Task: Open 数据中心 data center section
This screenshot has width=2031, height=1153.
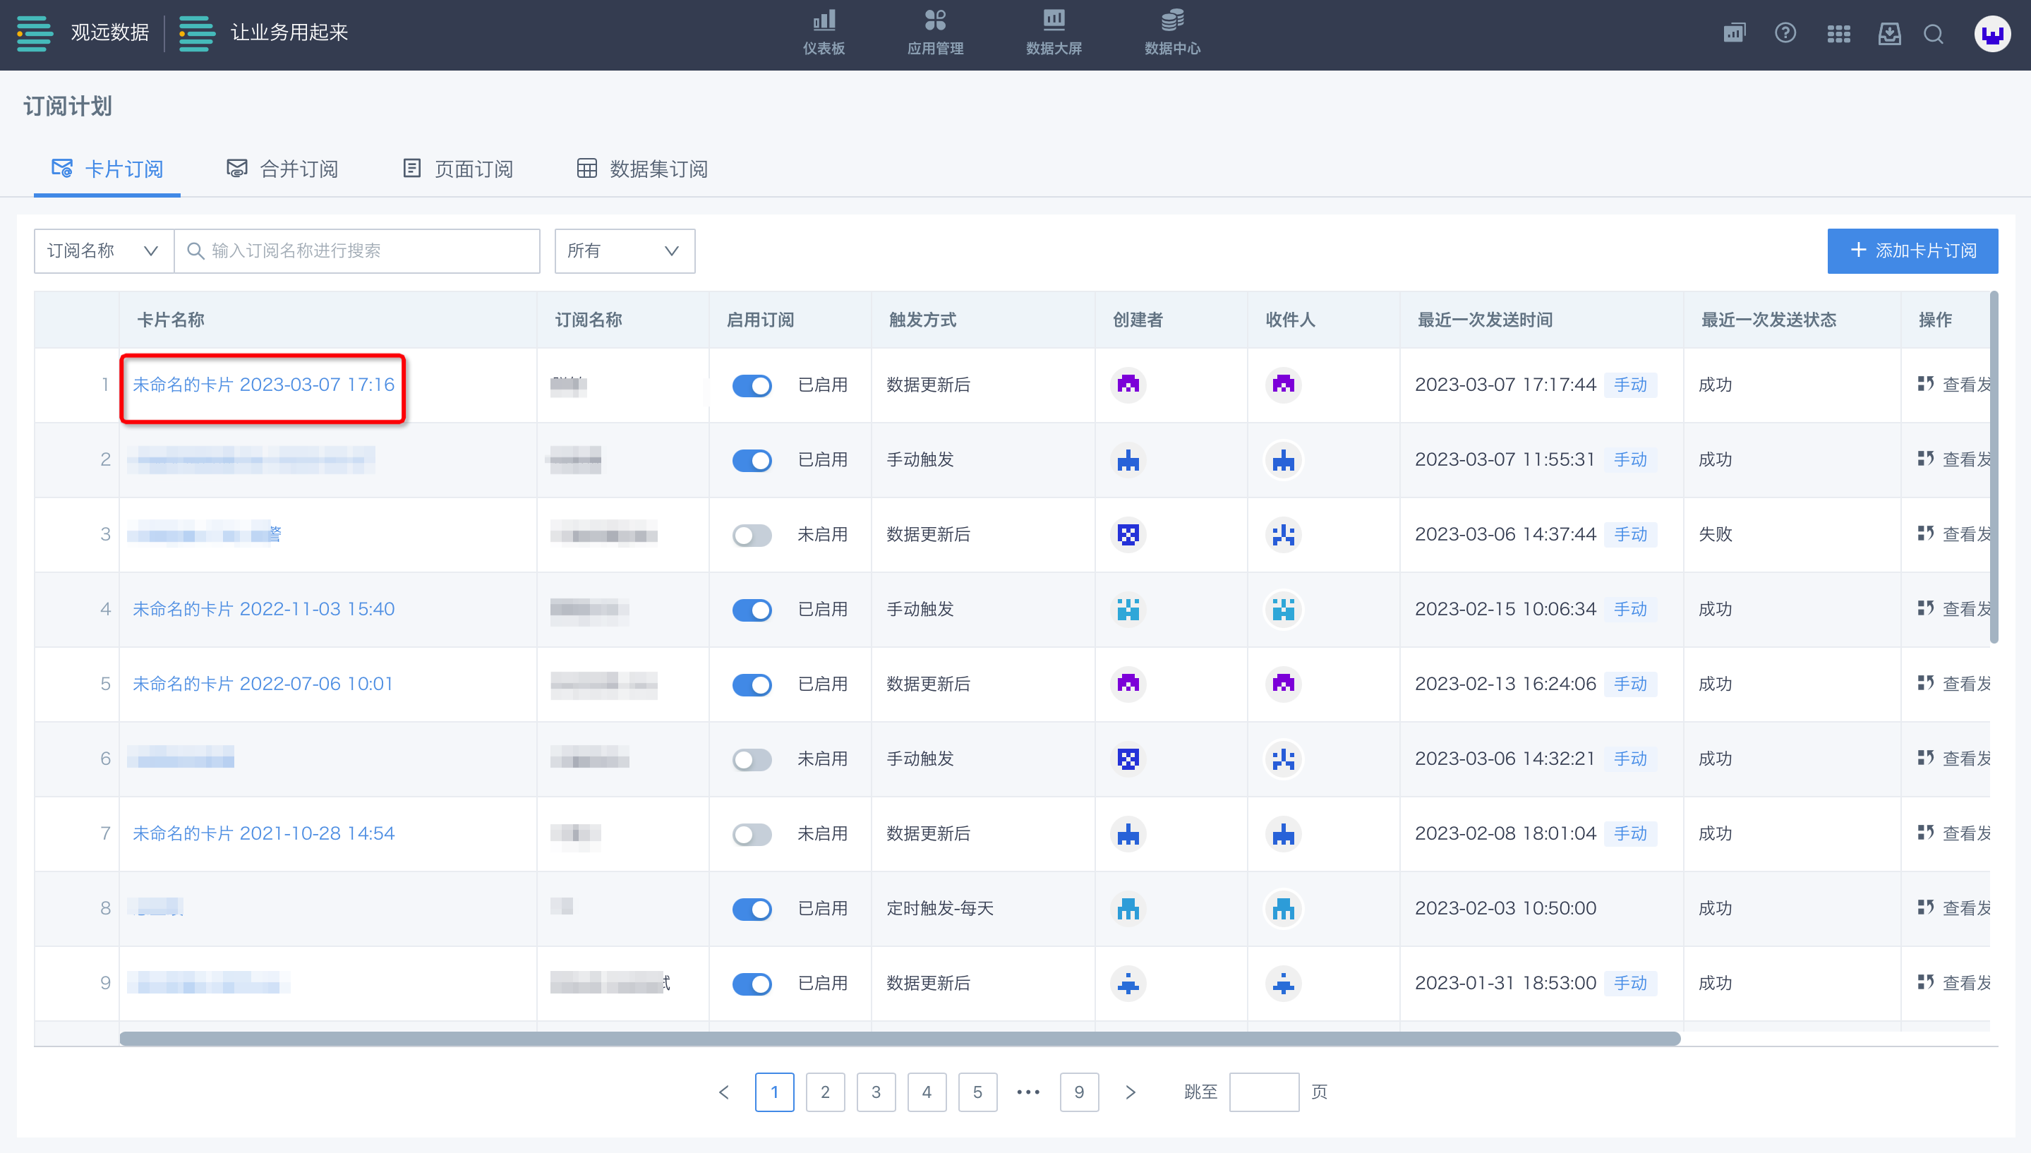Action: [1172, 33]
